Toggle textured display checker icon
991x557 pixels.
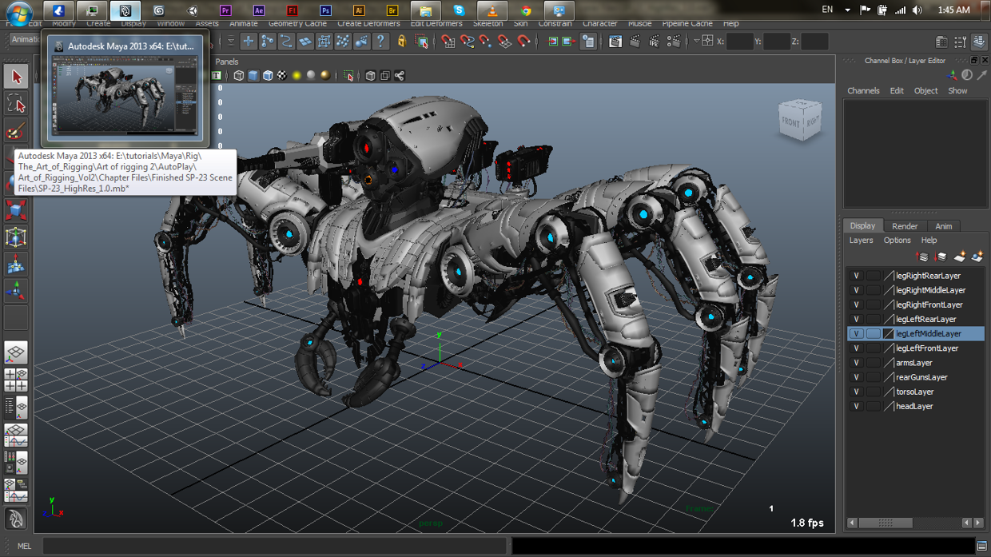[x=281, y=76]
